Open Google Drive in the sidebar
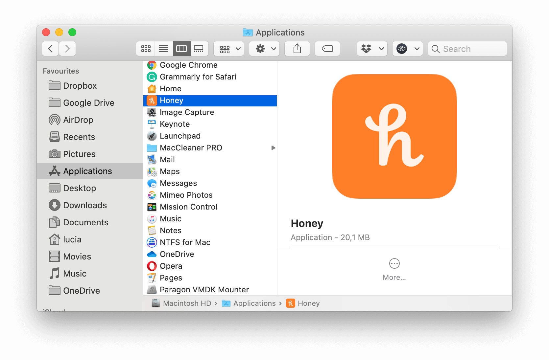 90,103
